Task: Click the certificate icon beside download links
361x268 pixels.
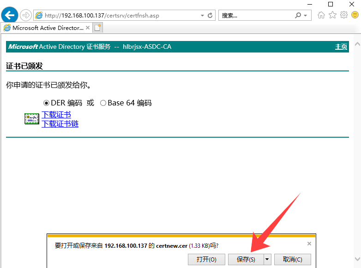Action: pos(32,119)
